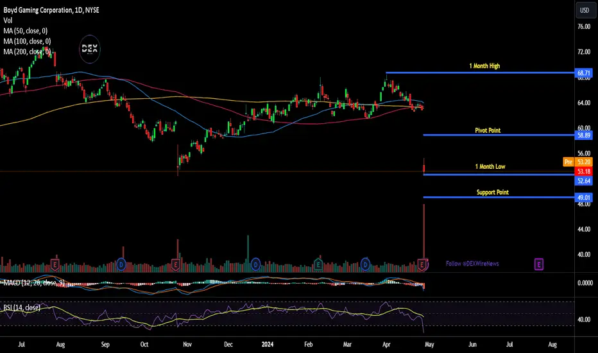The image size is (598, 353).
Task: Click the 40.00 value on the RSI scale
Action: point(584,320)
